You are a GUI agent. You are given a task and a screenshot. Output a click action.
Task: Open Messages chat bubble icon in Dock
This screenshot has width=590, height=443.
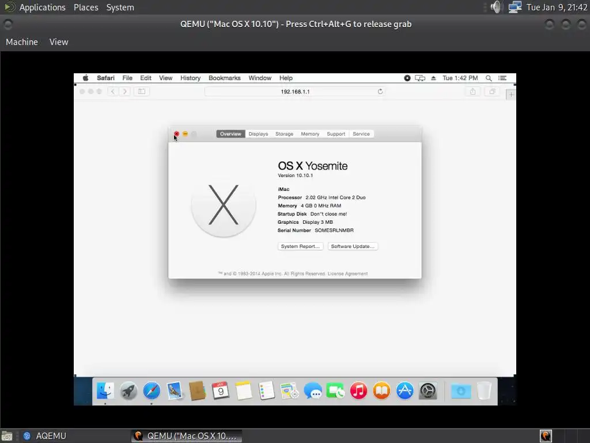313,391
